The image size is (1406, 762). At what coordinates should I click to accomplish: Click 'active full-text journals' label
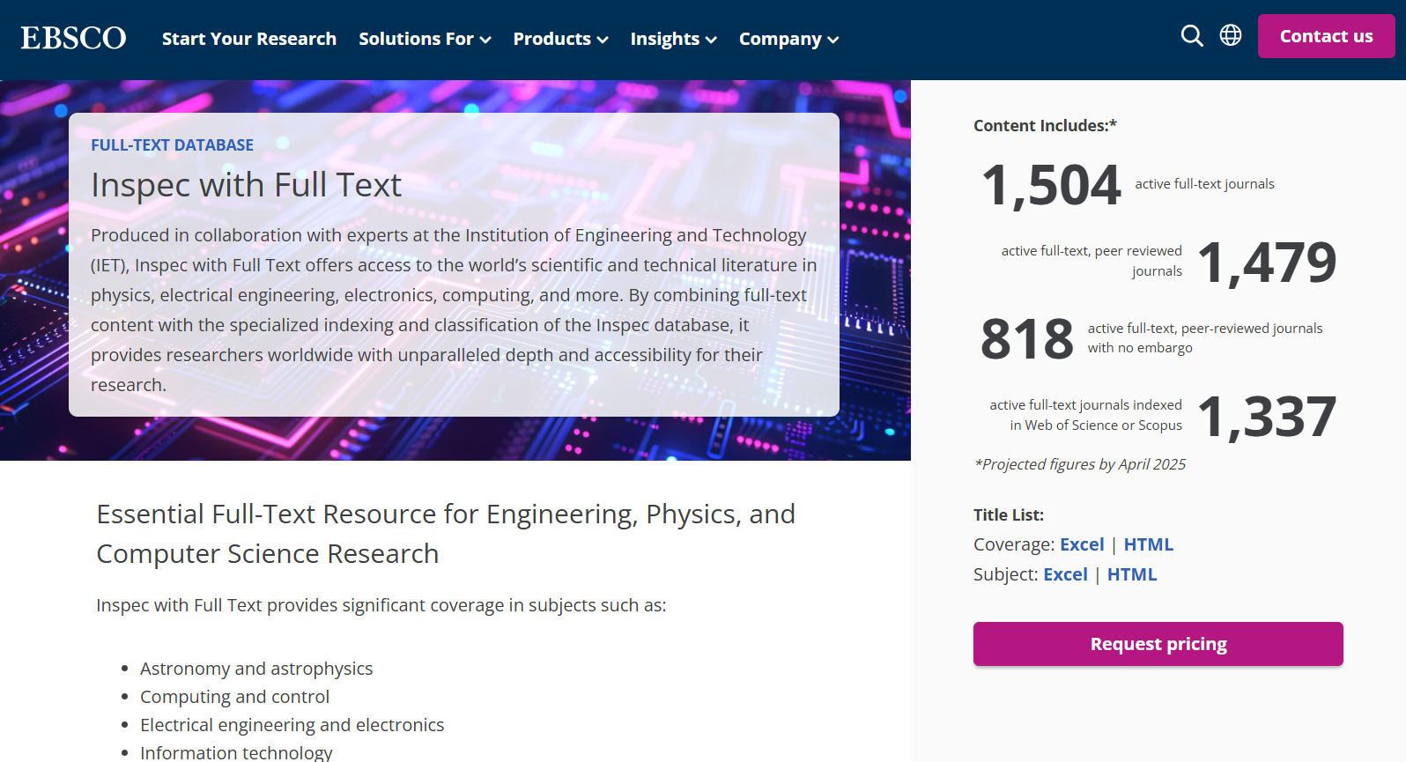pyautogui.click(x=1204, y=184)
